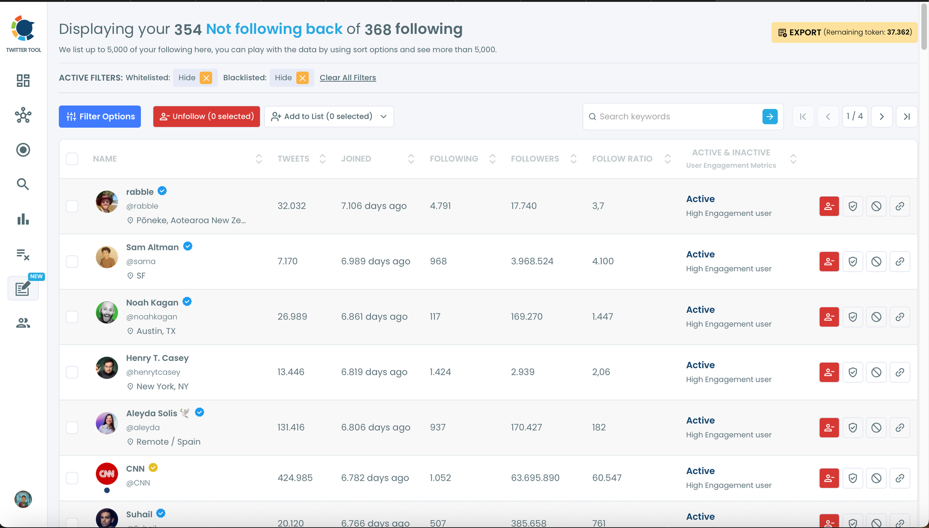Image resolution: width=929 pixels, height=528 pixels.
Task: Whitelist Sam Altman using shield icon
Action: [852, 261]
